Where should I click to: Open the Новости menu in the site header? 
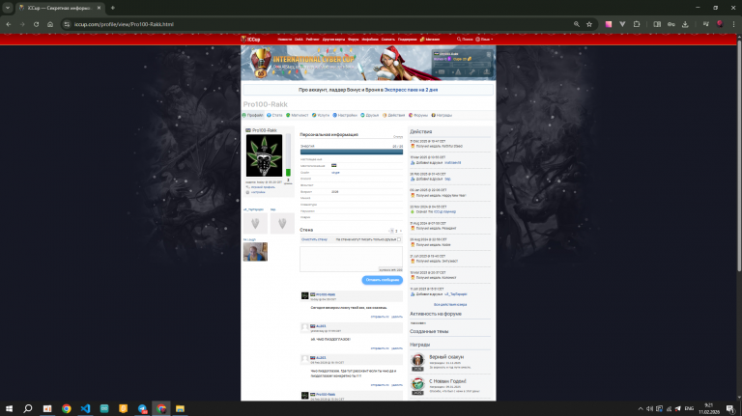(x=284, y=40)
